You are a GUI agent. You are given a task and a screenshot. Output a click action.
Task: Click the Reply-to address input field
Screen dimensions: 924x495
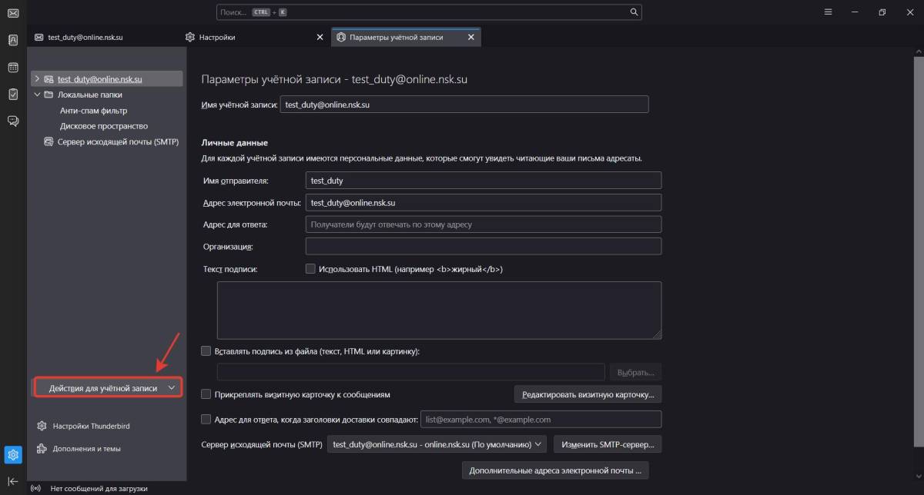[484, 224]
